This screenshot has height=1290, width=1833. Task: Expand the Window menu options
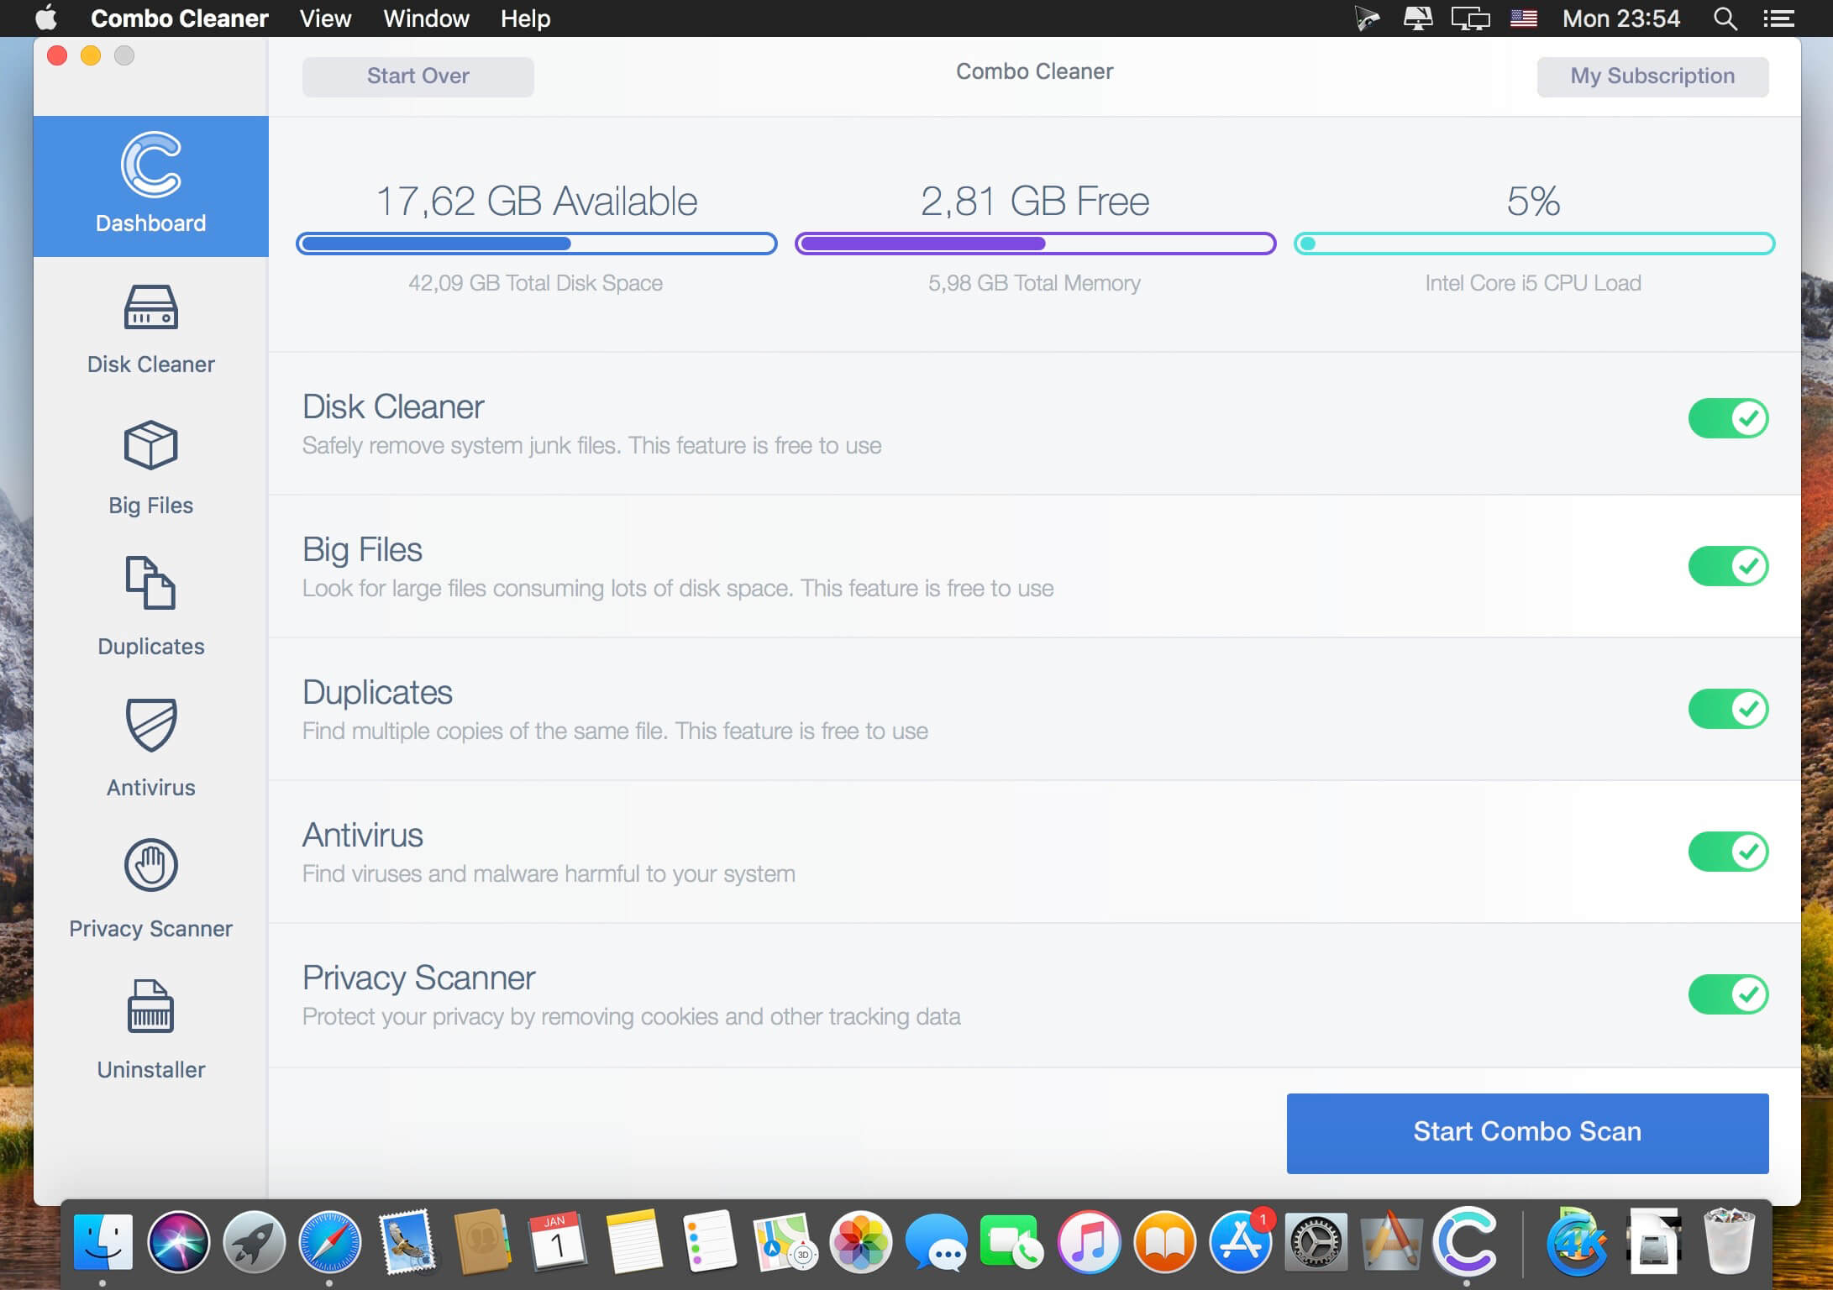pyautogui.click(x=426, y=18)
